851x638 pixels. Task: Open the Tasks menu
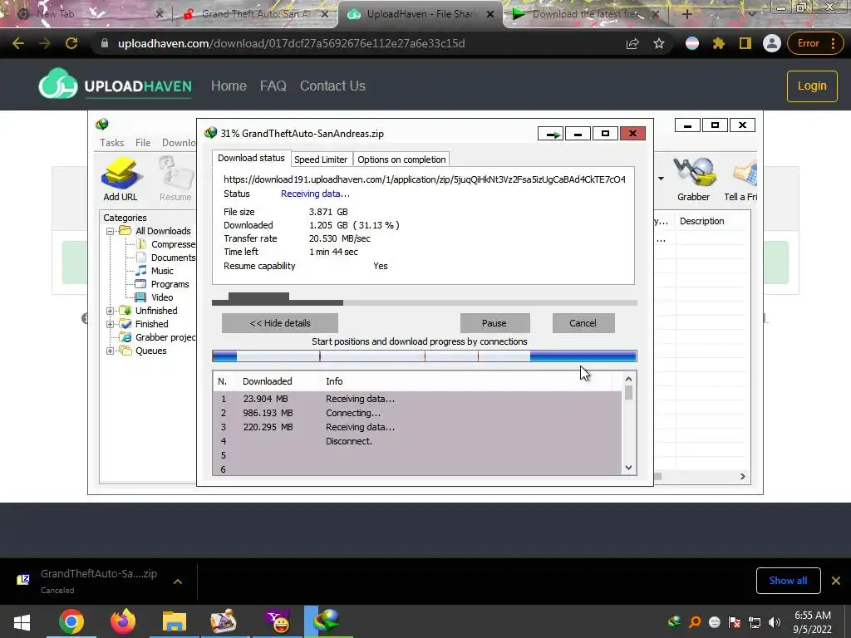click(112, 143)
